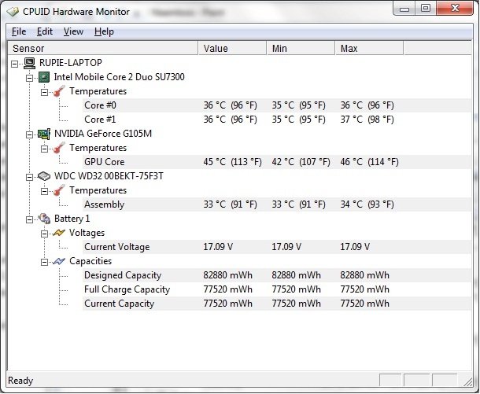Maximize the Hardware Monitor window
Screen dimensions: 480x394
(x=426, y=9)
